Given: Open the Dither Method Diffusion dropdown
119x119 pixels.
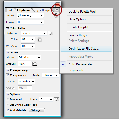Looking at the screenshot, I should point(30,58).
